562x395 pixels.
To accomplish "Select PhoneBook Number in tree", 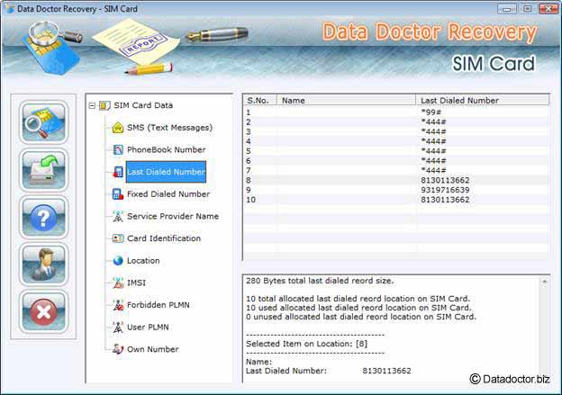I will pyautogui.click(x=167, y=149).
